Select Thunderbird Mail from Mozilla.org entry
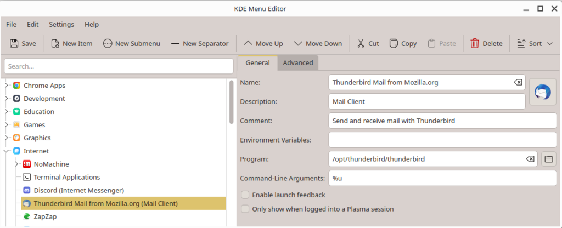The width and height of the screenshot is (562, 228). [x=123, y=204]
